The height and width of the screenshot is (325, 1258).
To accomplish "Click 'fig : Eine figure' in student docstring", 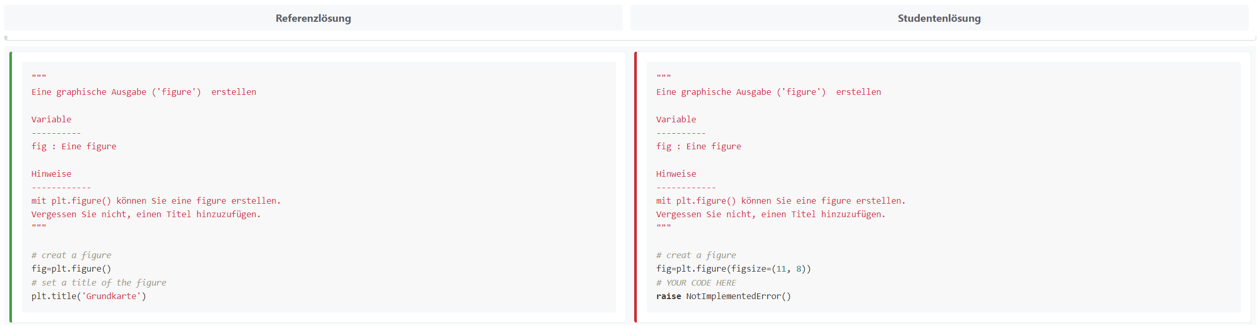I will [x=699, y=146].
